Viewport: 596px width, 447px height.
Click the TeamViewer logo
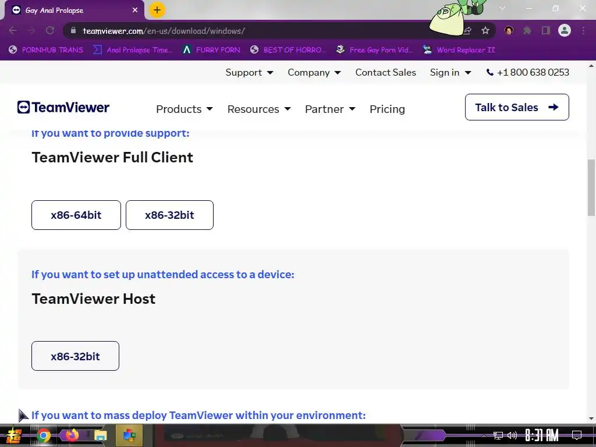click(x=63, y=107)
